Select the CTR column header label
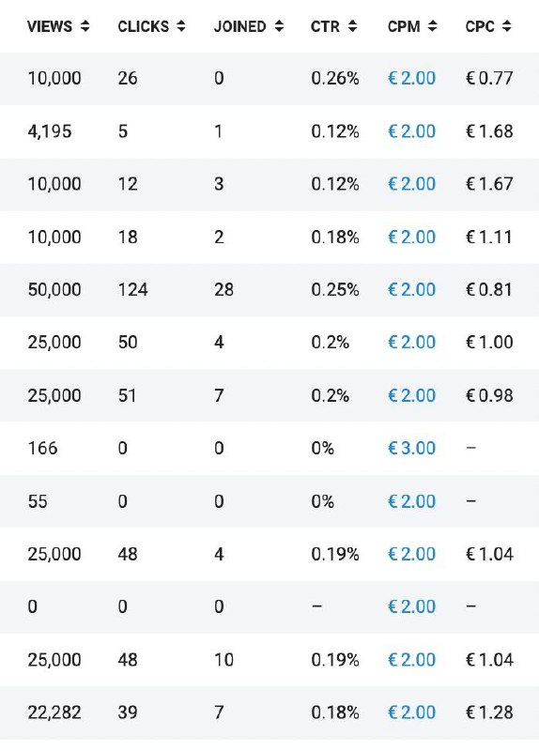This screenshot has width=539, height=751. 325,26
